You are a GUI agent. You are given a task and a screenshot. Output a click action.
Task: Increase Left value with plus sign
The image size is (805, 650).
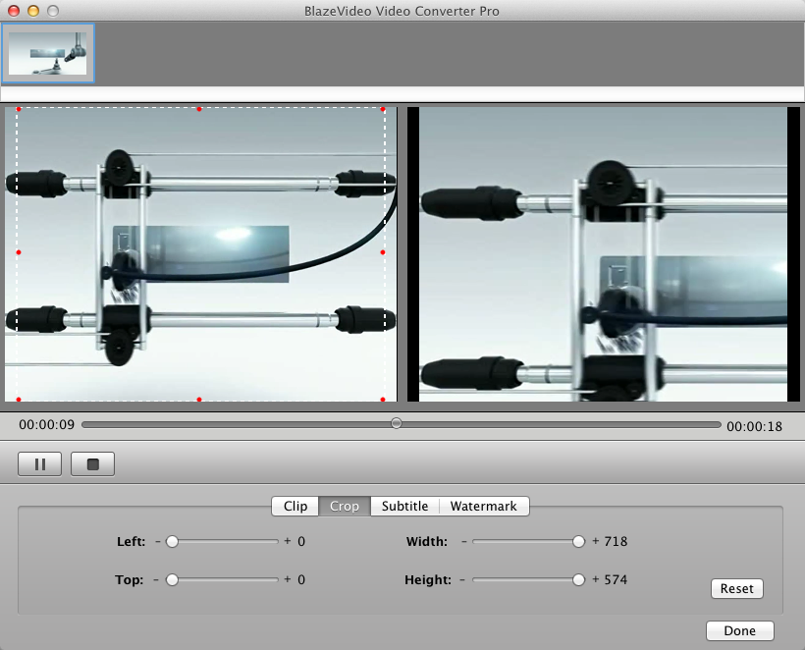(x=288, y=541)
